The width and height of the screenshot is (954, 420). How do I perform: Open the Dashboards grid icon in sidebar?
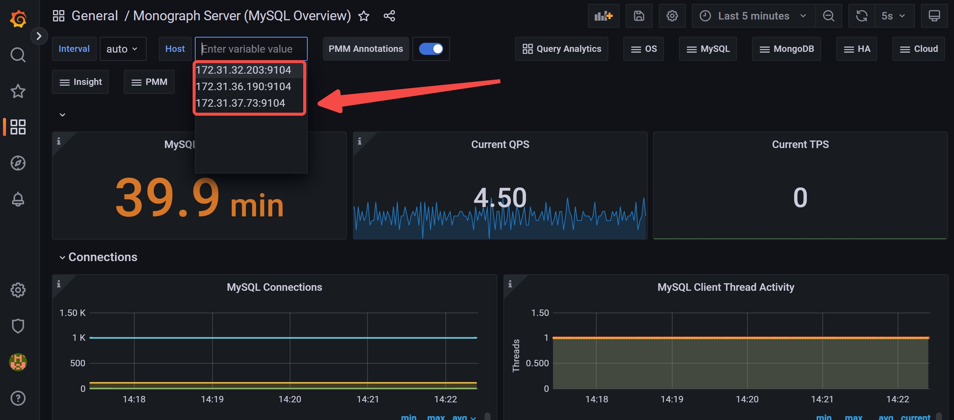coord(18,127)
